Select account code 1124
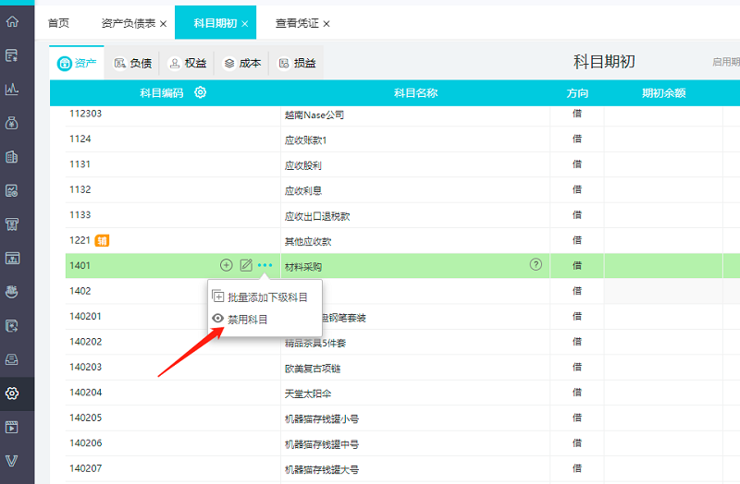Viewport: 740px width, 484px height. [80, 139]
